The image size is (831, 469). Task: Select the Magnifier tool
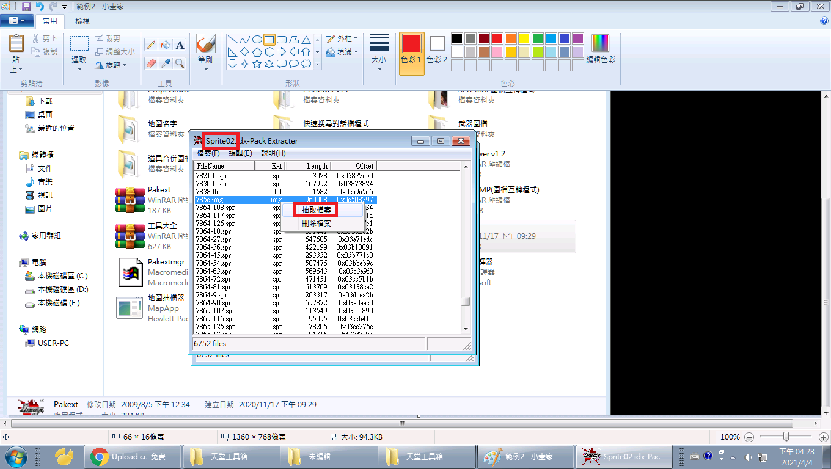(x=180, y=63)
